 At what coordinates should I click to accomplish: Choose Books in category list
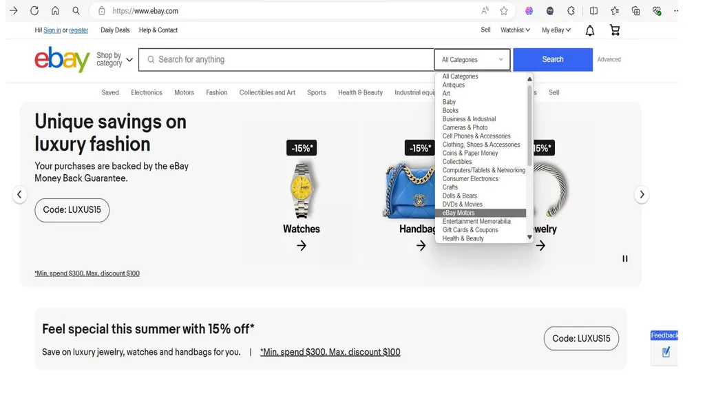[450, 111]
